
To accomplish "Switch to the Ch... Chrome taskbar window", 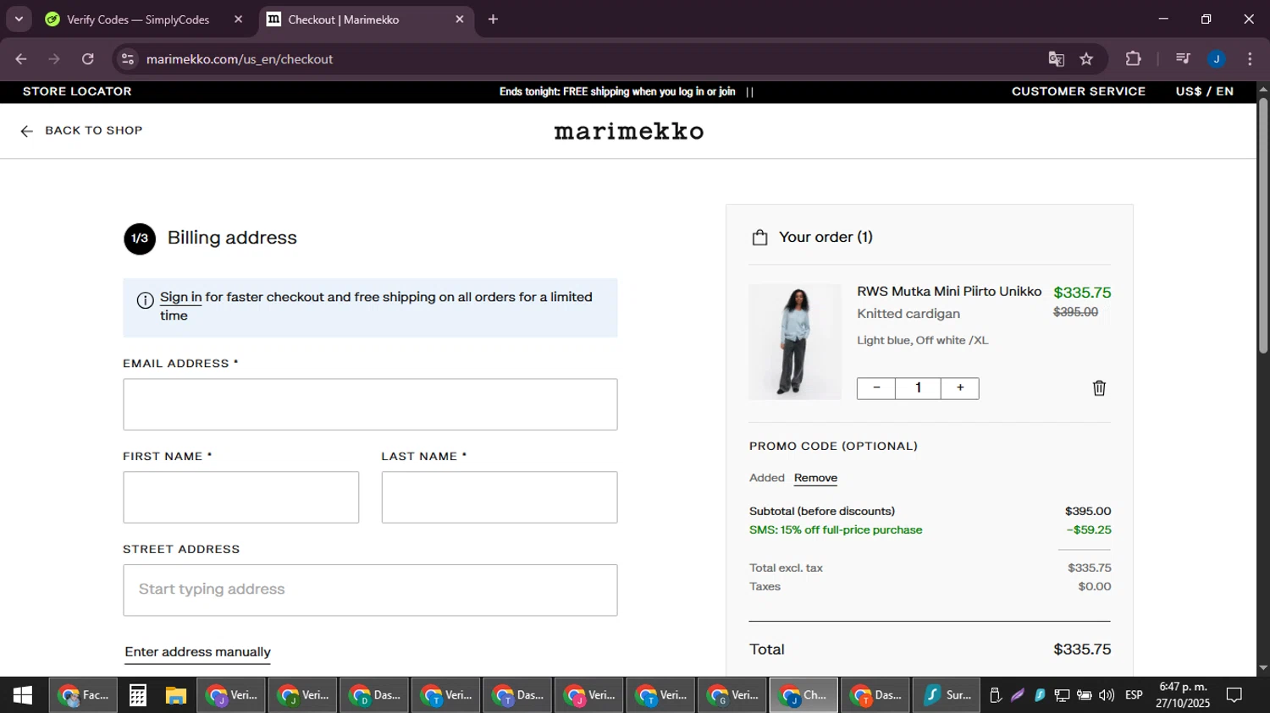I will coord(803,695).
